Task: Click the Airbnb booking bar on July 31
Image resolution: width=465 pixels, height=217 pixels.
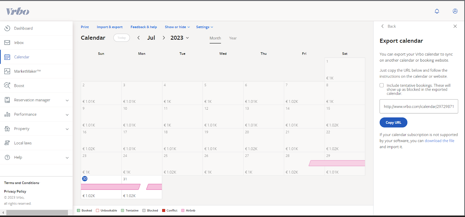Action: 154,187
